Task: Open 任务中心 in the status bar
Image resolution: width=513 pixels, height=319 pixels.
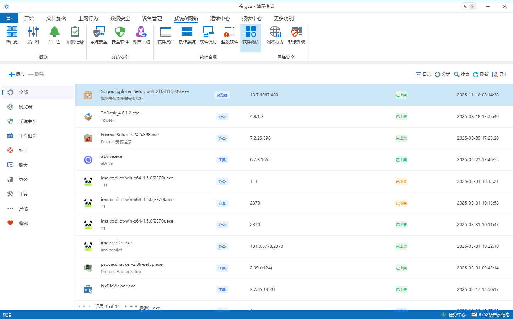Action: point(453,315)
